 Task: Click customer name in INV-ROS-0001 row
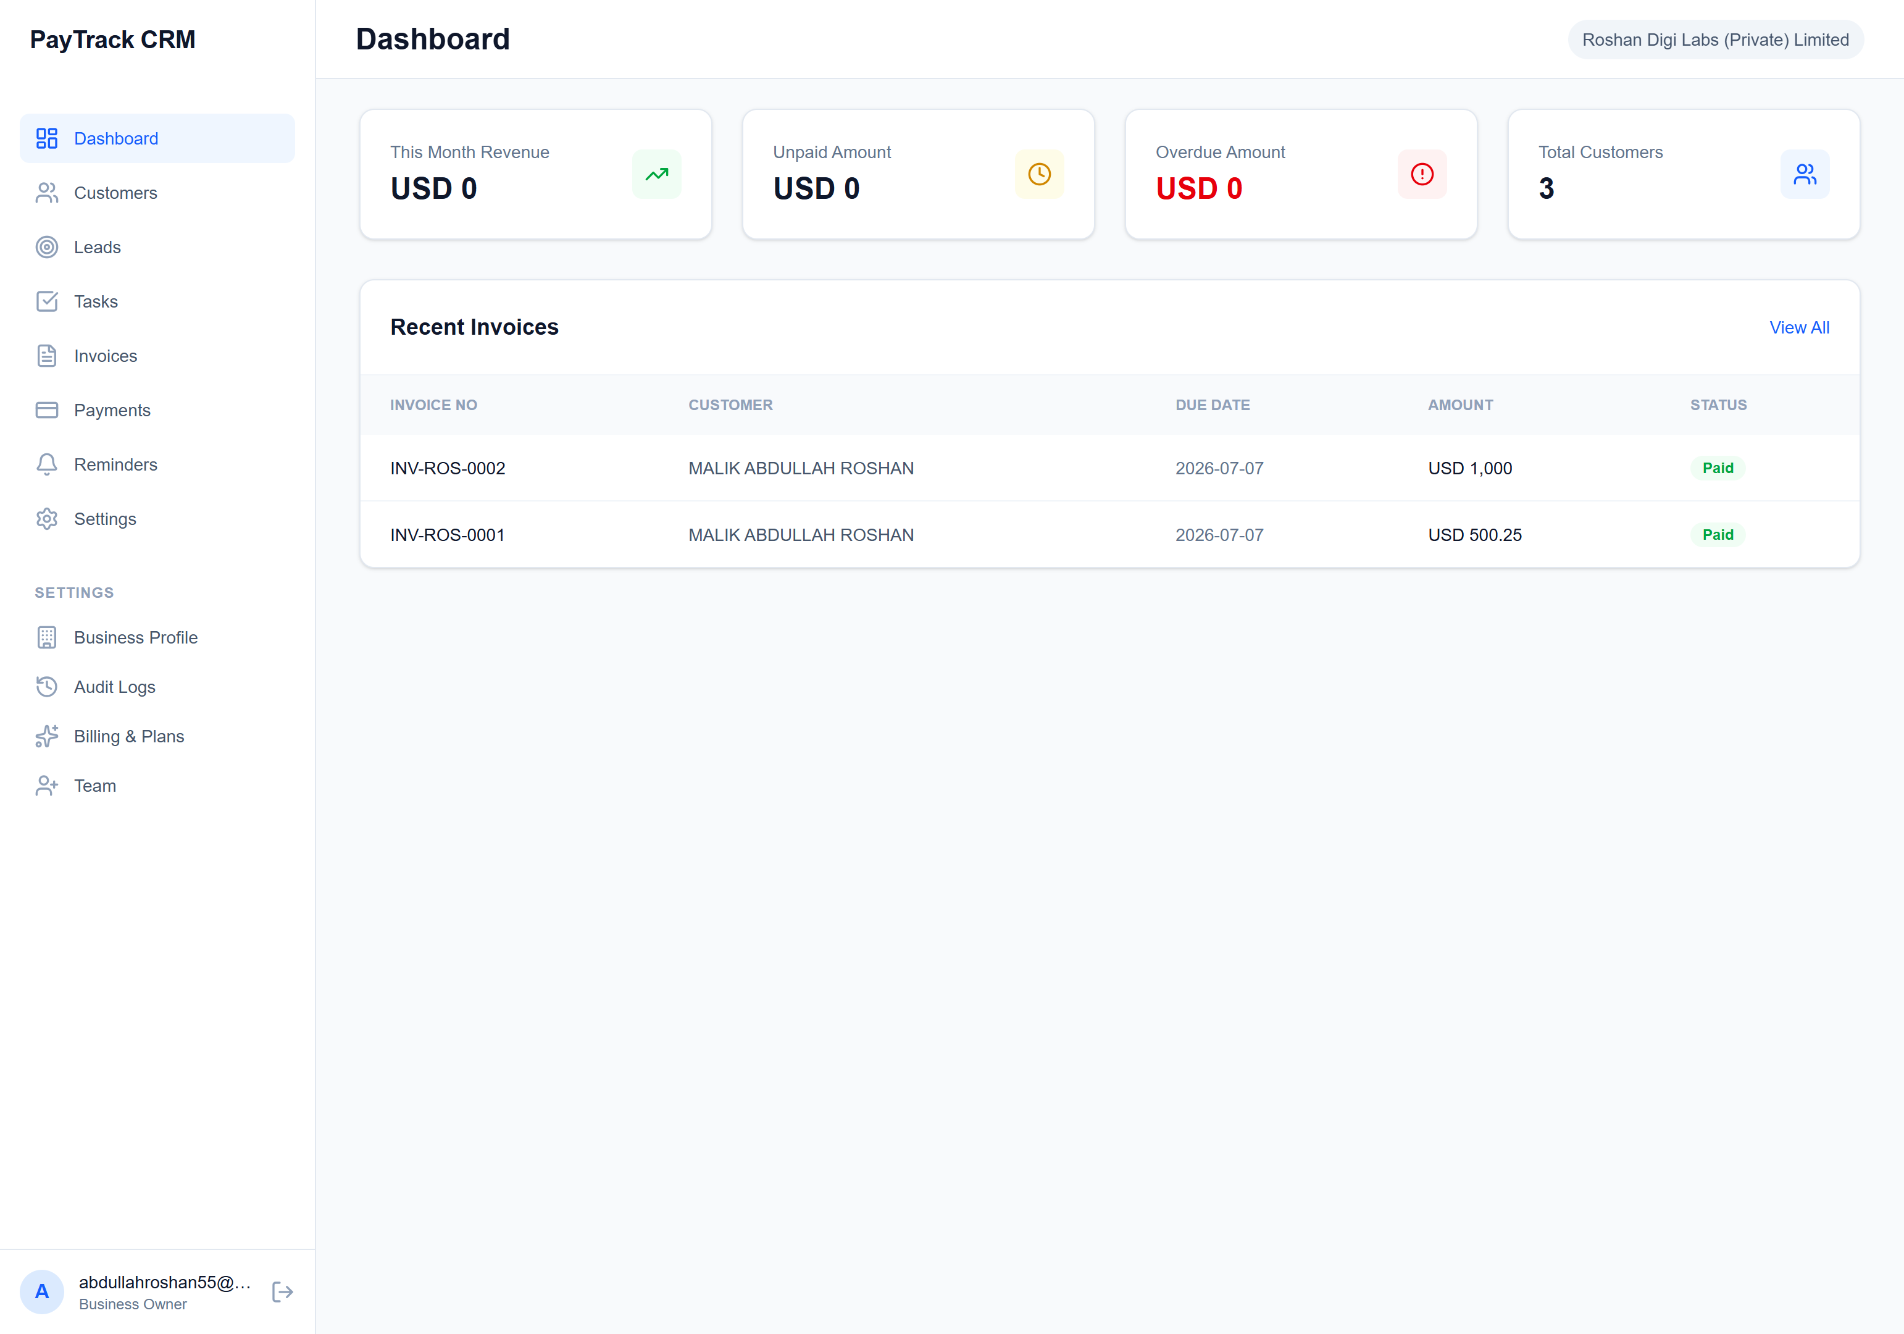pyautogui.click(x=801, y=535)
